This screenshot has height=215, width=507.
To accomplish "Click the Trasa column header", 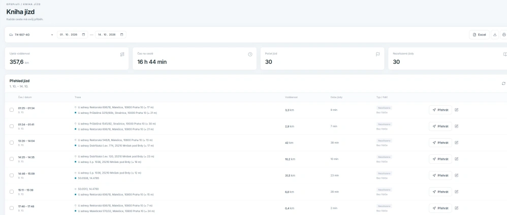I will (78, 97).
